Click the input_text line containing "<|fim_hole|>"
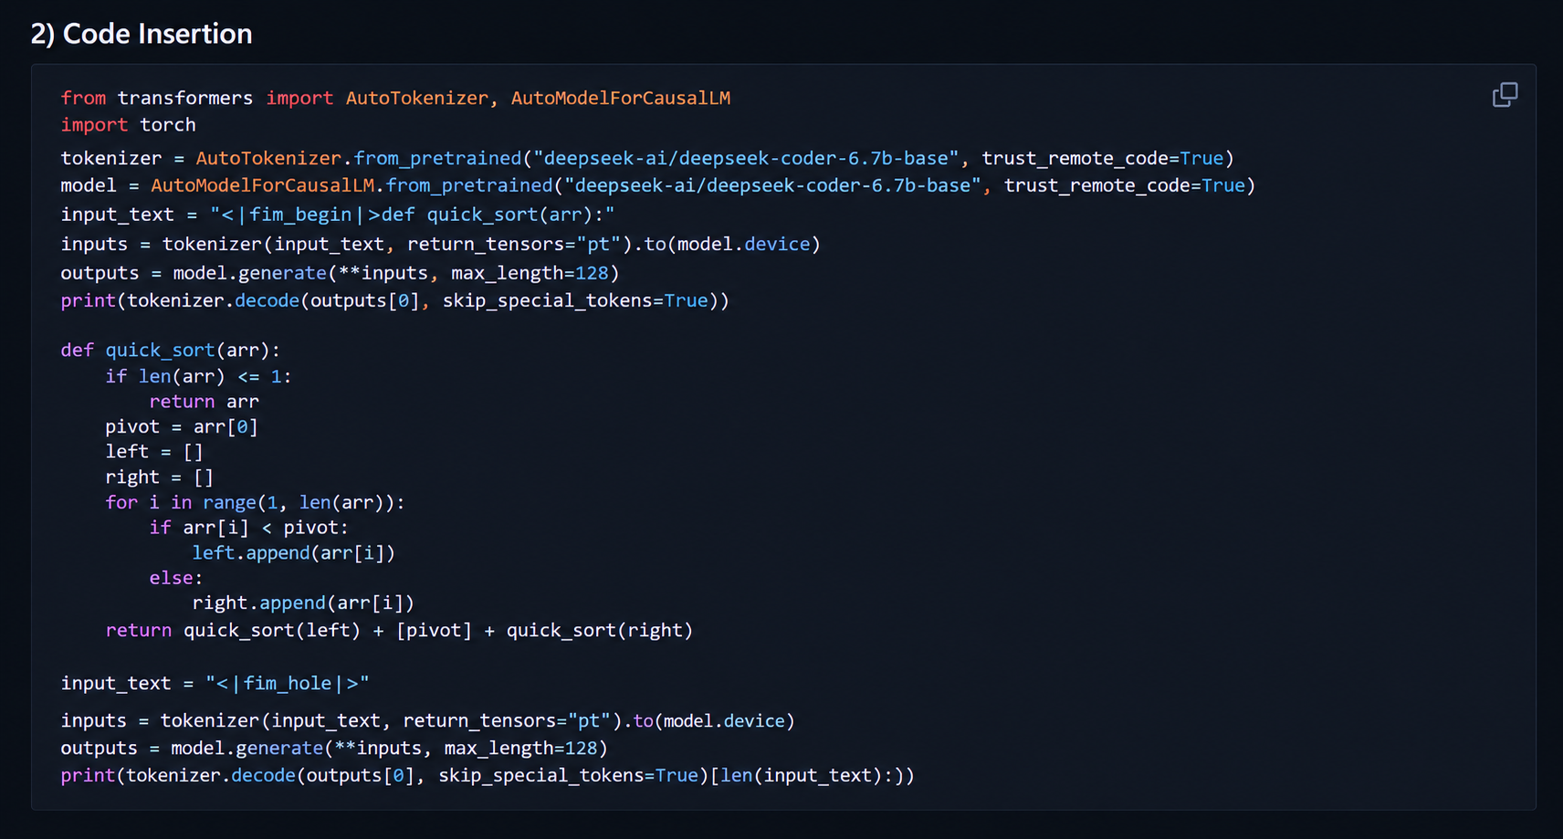Screen dimensions: 1563x839 pos(215,684)
